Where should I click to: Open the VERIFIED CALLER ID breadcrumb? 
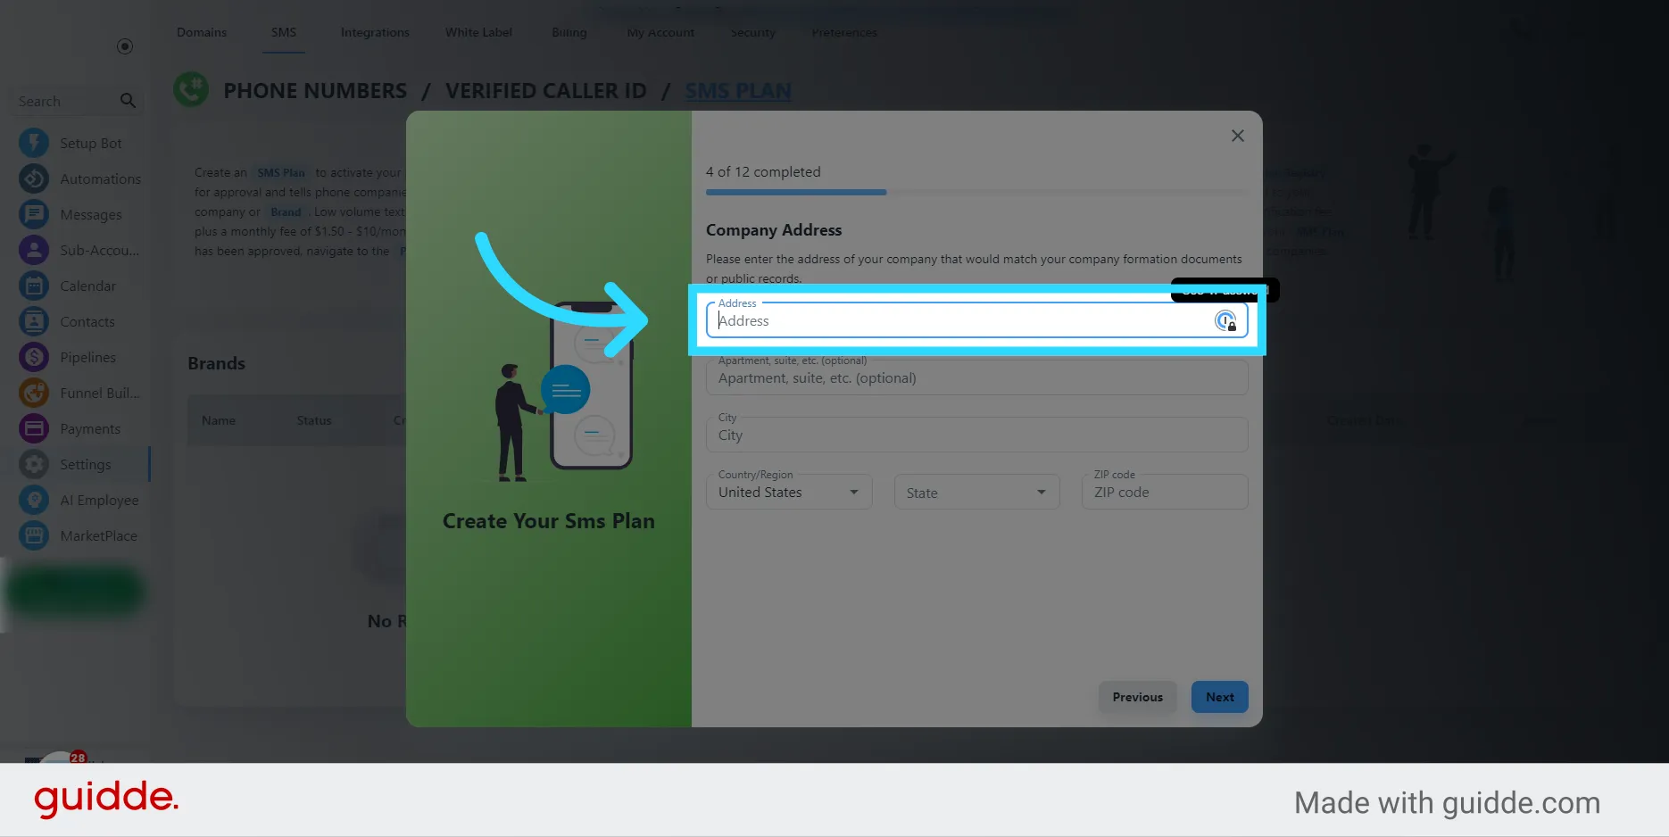(546, 91)
